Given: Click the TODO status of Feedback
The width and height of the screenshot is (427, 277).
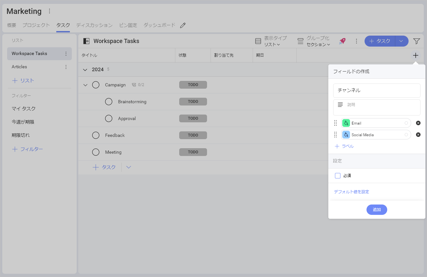Looking at the screenshot, I should [193, 135].
